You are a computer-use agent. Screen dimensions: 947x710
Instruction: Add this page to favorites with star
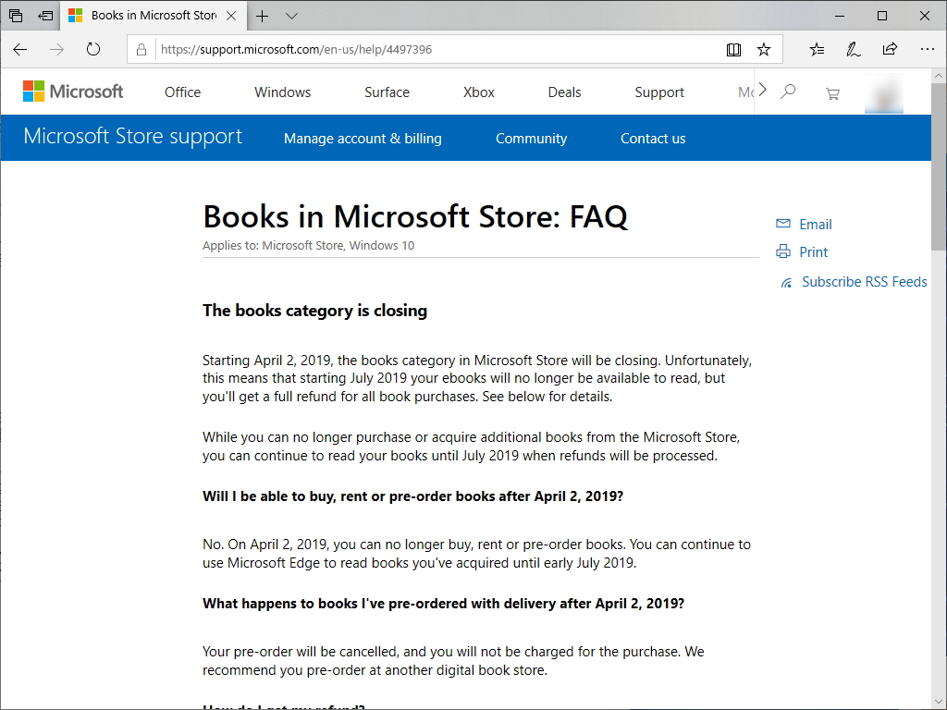click(763, 50)
